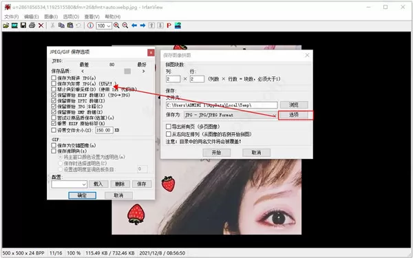
Task: Click the quality slider right arrow
Action: click(144, 71)
